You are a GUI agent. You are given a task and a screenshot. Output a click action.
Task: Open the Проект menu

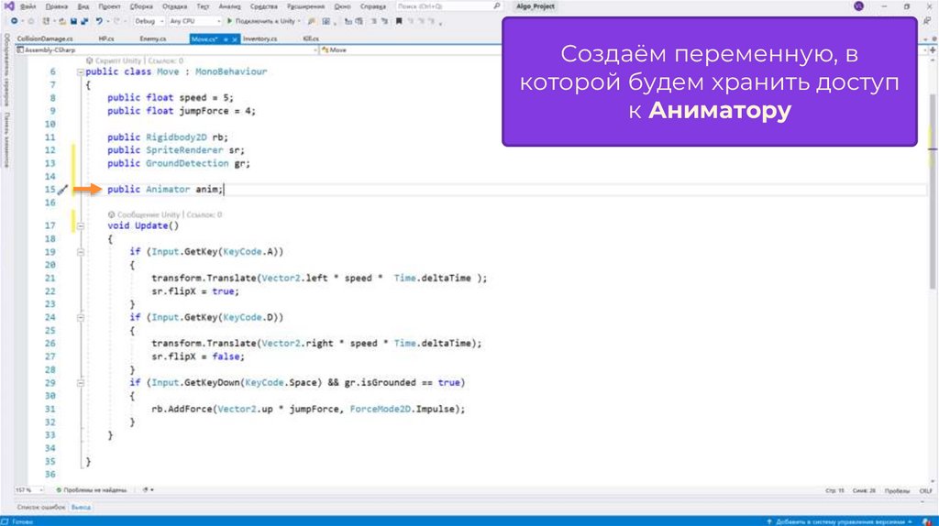pyautogui.click(x=110, y=6)
